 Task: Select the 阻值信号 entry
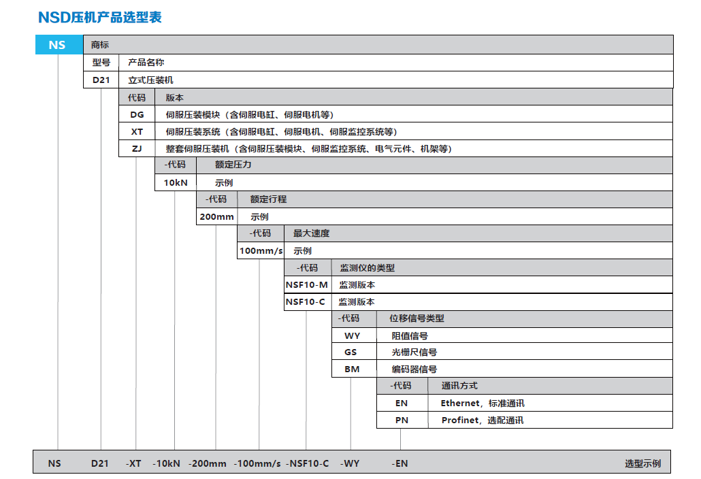pyautogui.click(x=409, y=335)
